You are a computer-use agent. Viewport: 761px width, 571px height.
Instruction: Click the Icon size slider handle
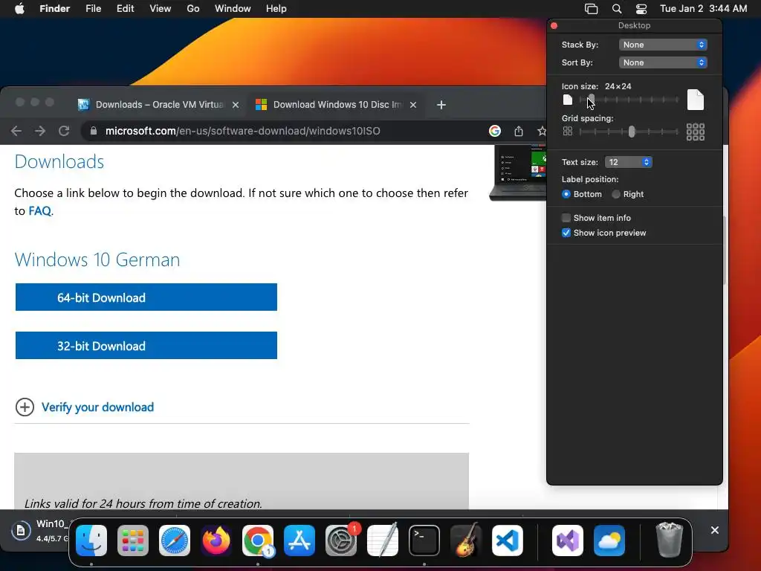click(x=591, y=100)
